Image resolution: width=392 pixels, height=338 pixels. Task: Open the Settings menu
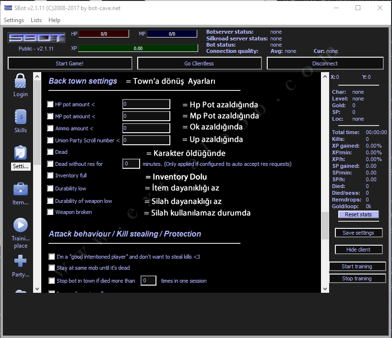[x=14, y=20]
